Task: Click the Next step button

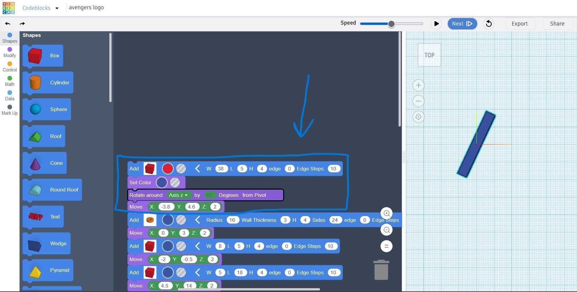Action: pyautogui.click(x=462, y=23)
